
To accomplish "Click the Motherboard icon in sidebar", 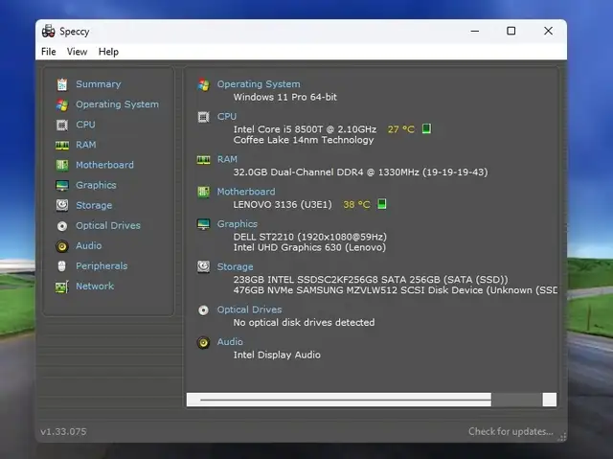I will click(x=62, y=166).
